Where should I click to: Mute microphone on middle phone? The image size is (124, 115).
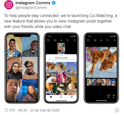coord(61,40)
